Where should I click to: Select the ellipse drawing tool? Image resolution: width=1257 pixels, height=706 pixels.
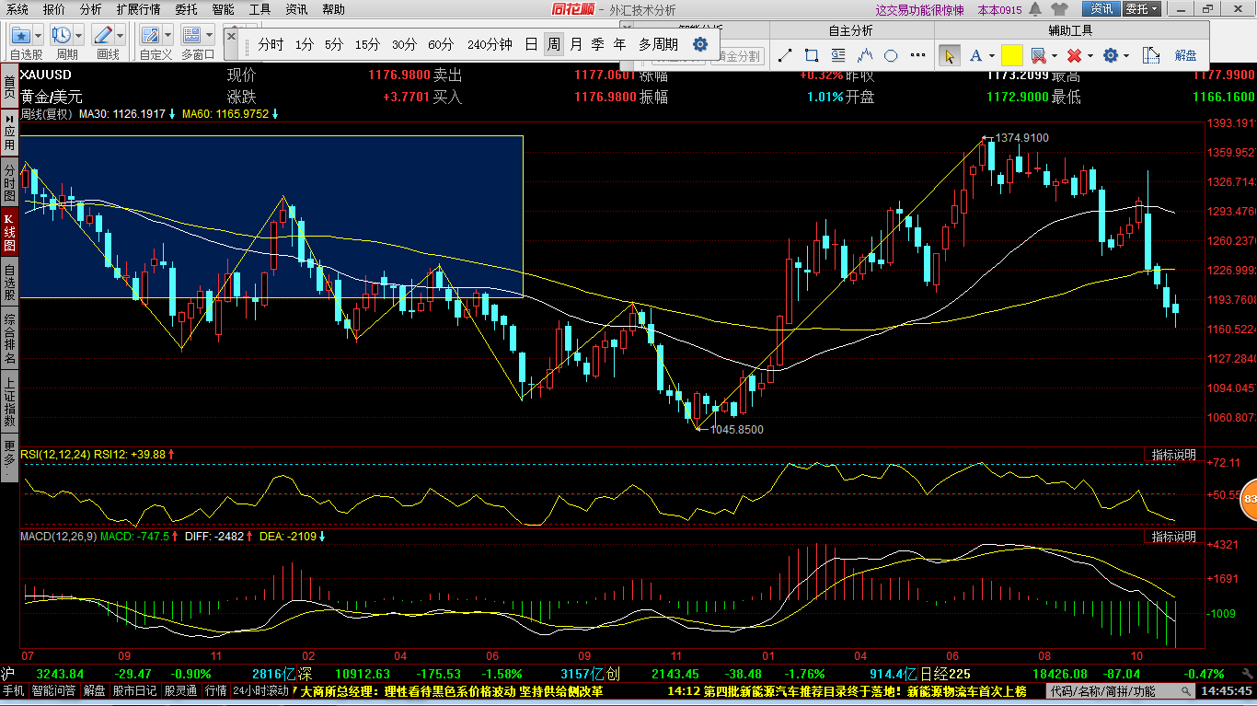(891, 55)
